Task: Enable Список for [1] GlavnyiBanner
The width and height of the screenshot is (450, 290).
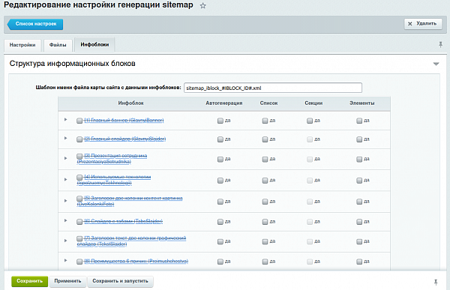Action: tap(265, 121)
